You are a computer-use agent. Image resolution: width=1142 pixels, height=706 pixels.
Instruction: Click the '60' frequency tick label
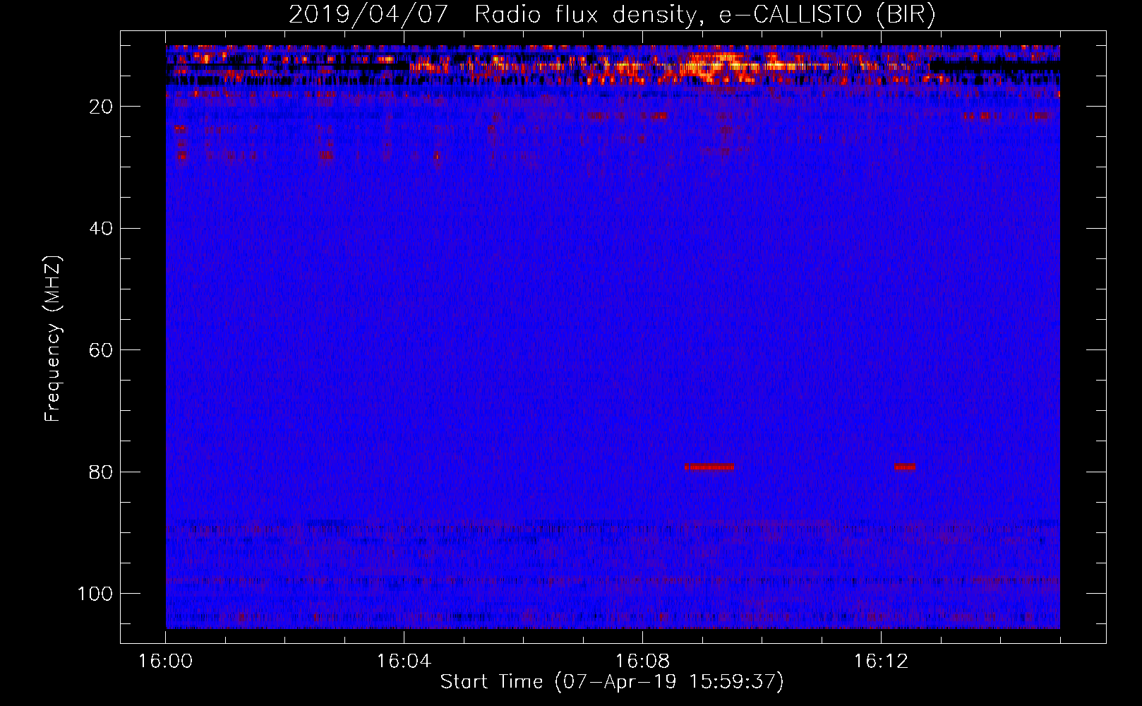click(x=102, y=350)
